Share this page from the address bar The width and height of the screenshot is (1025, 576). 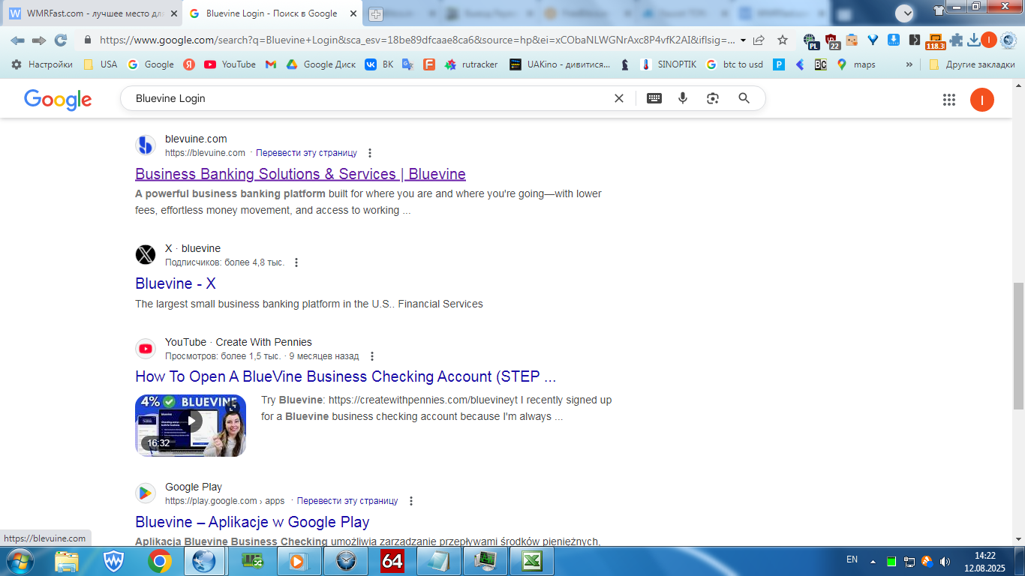click(x=759, y=40)
